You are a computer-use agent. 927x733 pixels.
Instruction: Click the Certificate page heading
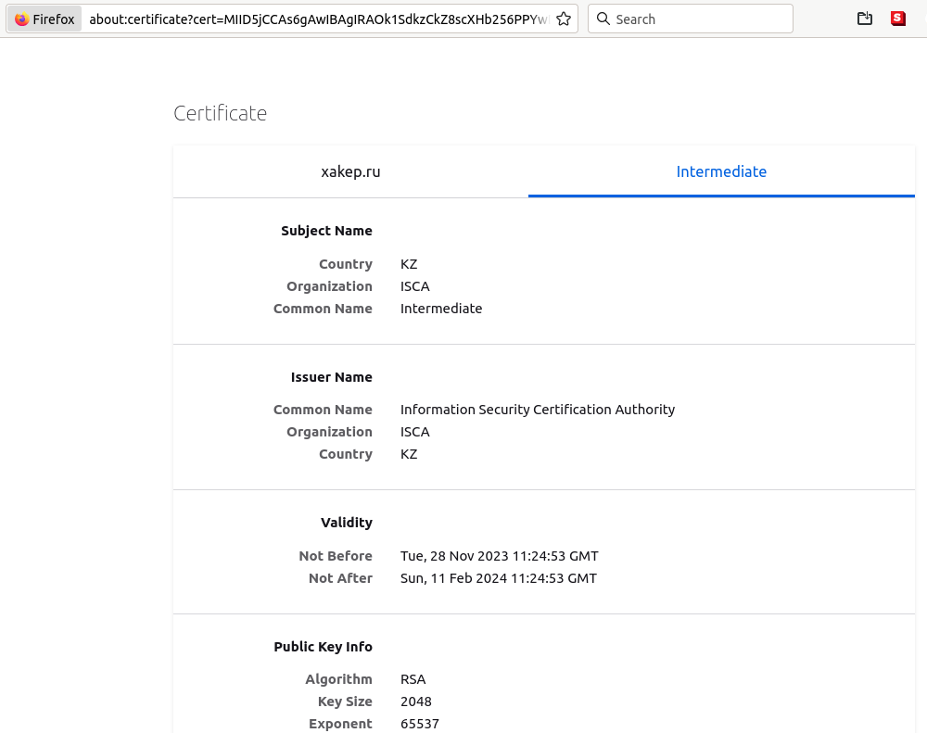(x=221, y=113)
